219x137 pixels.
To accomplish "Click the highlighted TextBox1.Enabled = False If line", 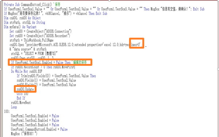I will 49,62.
